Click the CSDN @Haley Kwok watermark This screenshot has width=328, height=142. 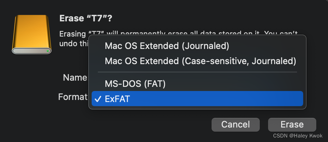[298, 136]
